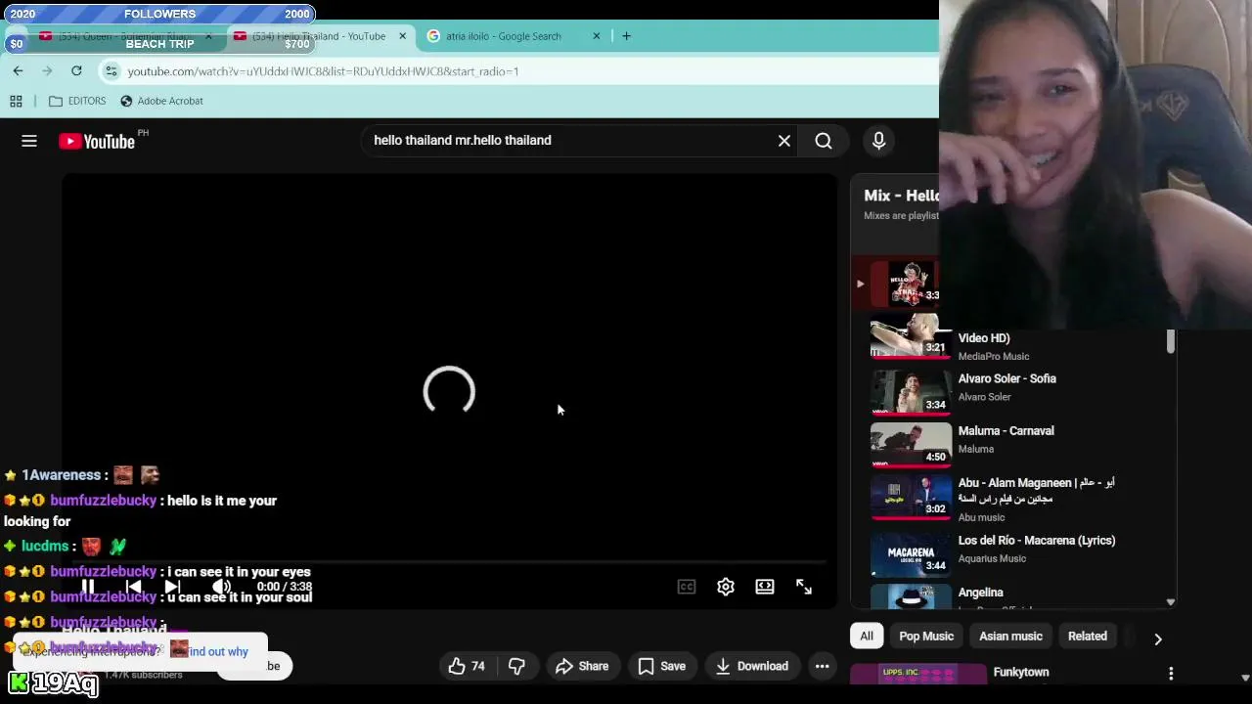Open the player settings gear

[x=726, y=587]
